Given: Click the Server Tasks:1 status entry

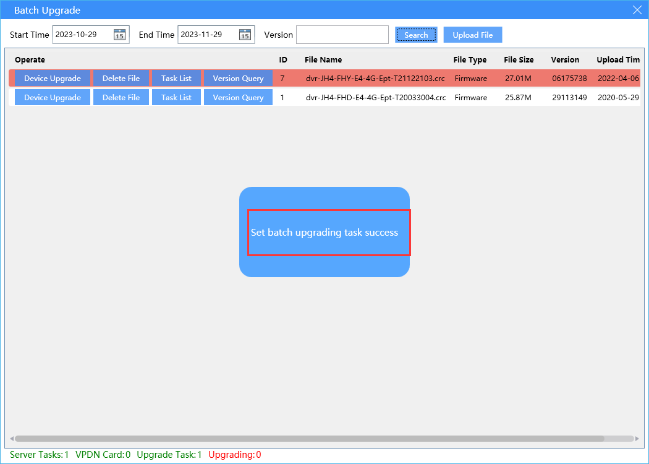Looking at the screenshot, I should (40, 455).
